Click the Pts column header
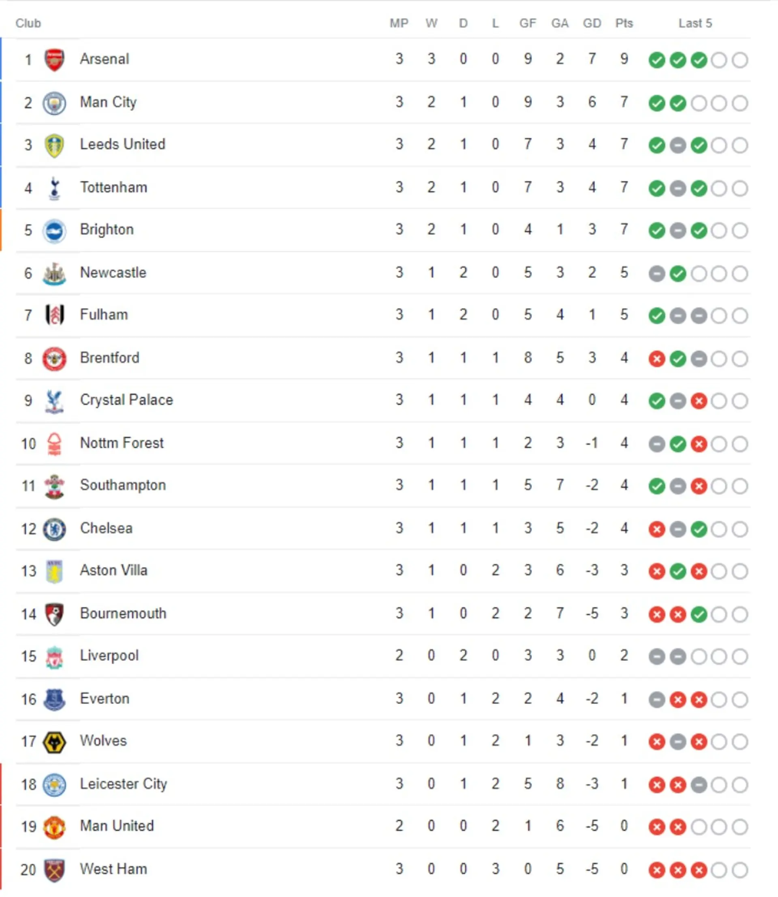 click(x=624, y=23)
